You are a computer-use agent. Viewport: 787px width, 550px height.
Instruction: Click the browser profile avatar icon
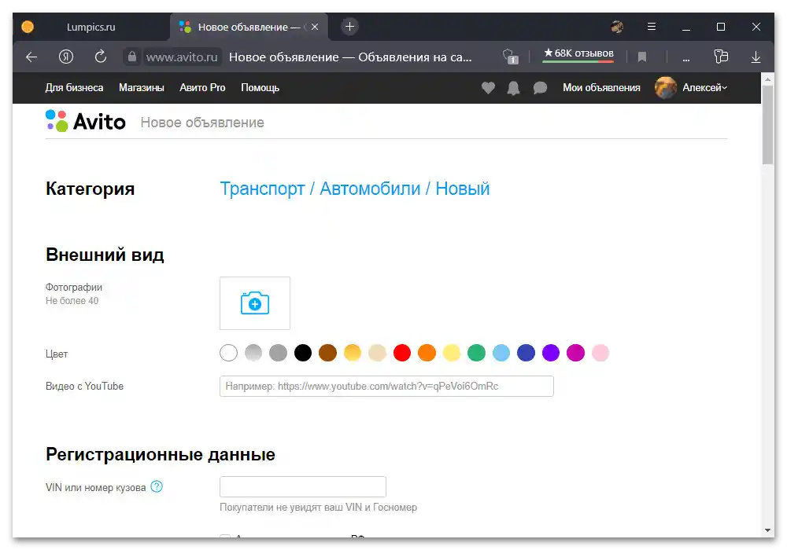coord(617,27)
